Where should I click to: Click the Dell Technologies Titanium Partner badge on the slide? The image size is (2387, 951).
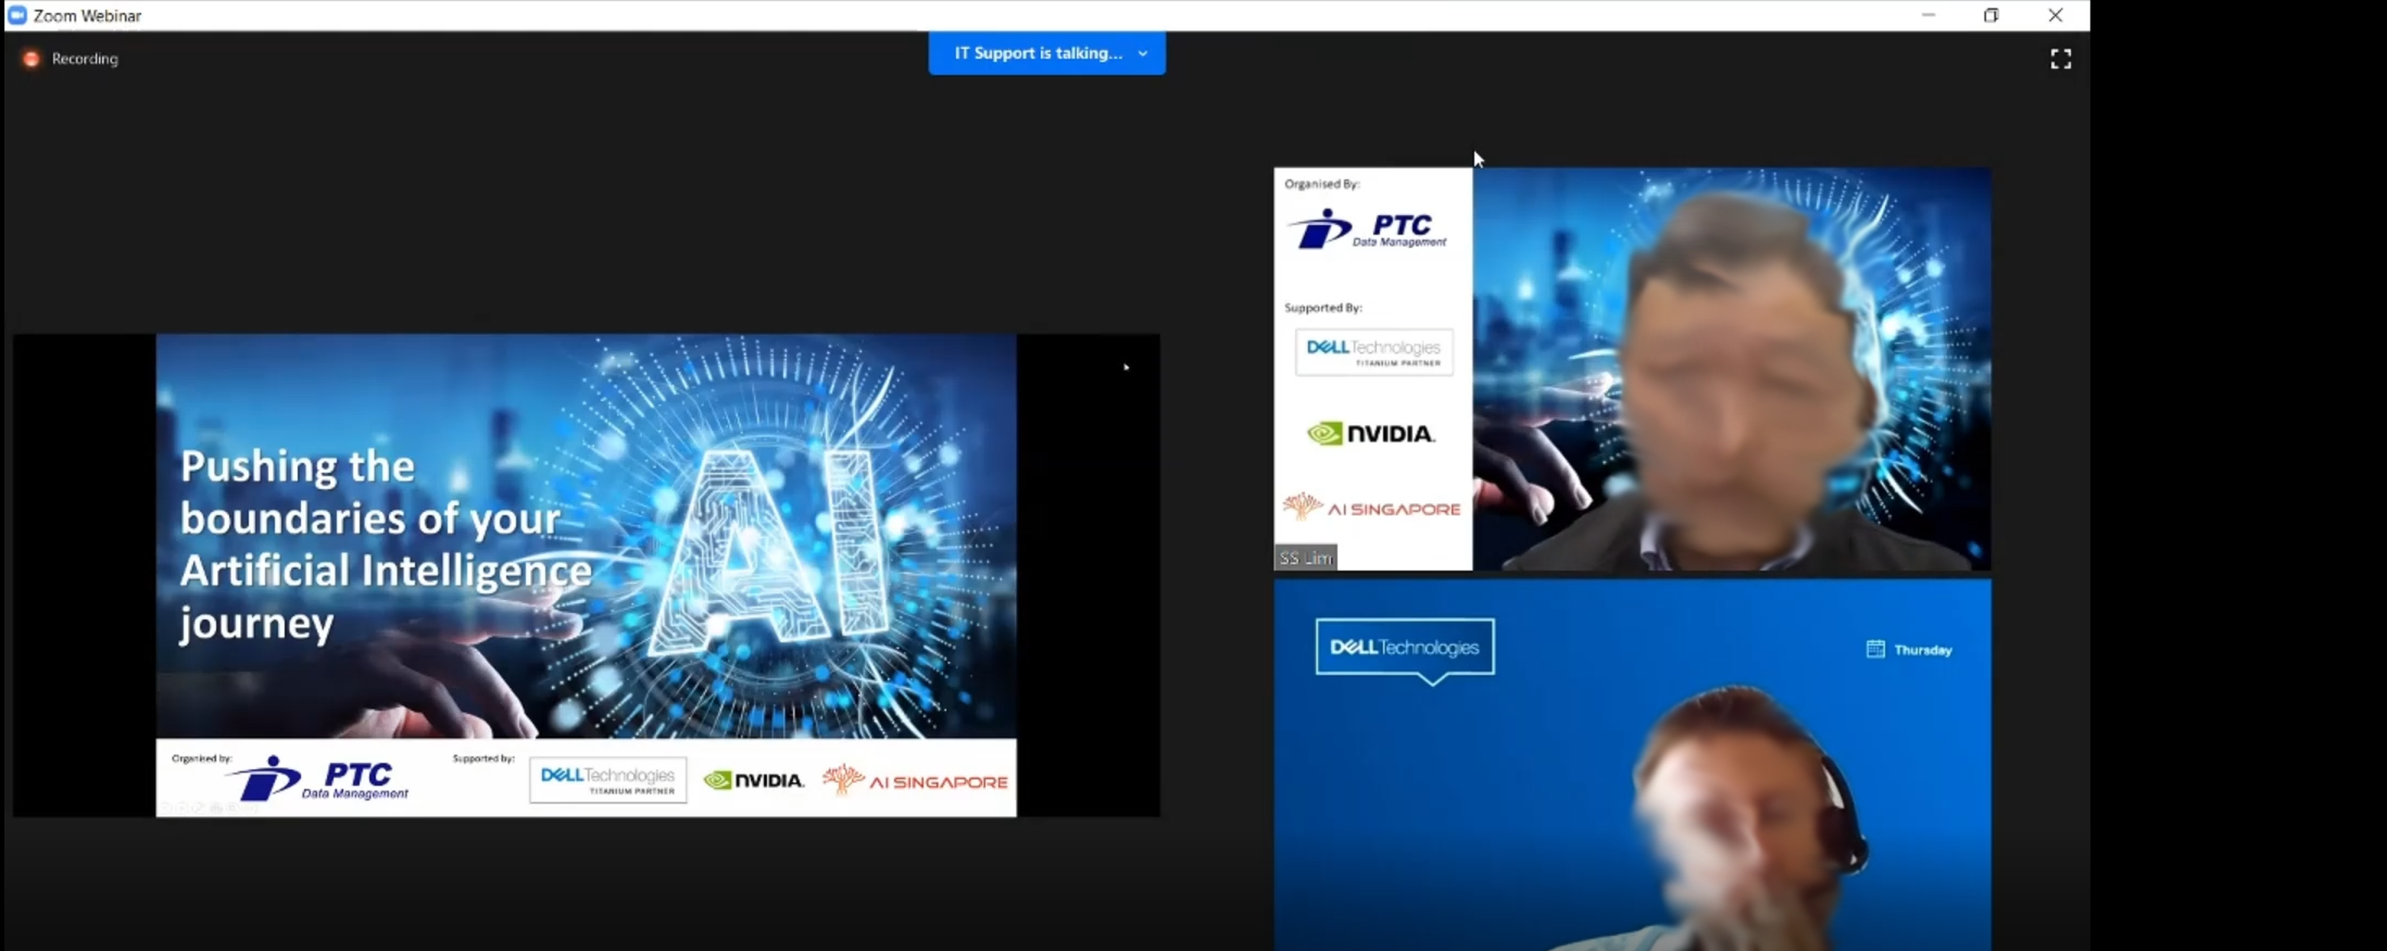608,780
